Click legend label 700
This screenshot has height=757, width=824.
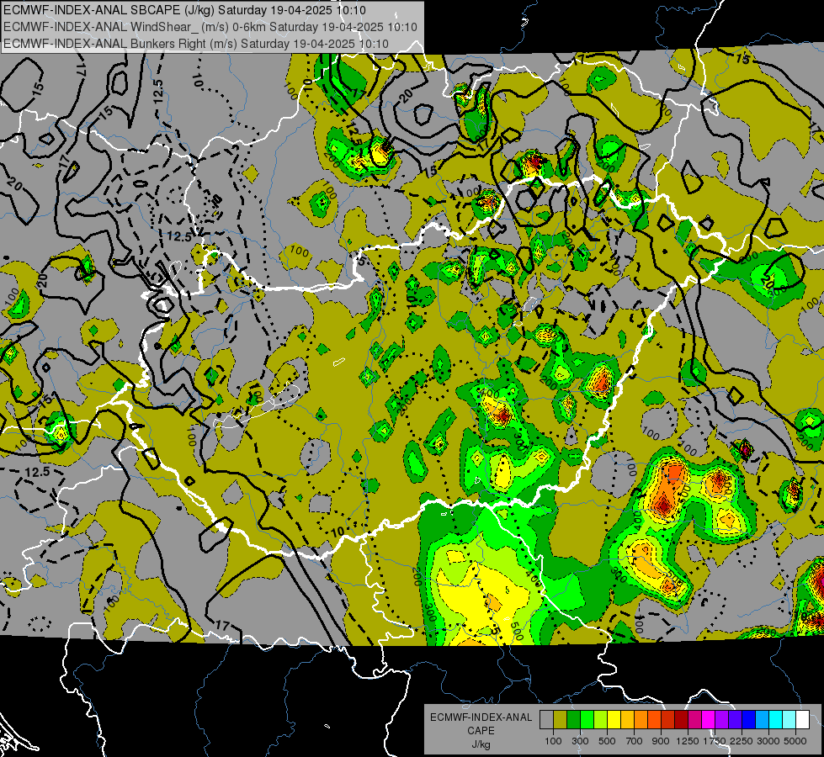[x=635, y=741]
